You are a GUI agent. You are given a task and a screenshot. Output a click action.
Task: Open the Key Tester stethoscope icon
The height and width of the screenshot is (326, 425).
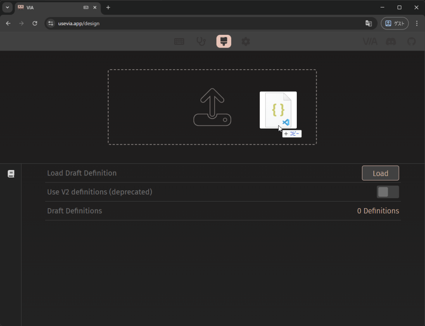[x=201, y=41]
